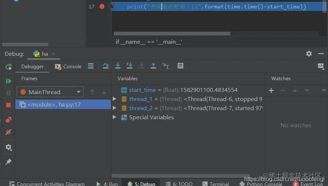The width and height of the screenshot is (328, 186).
Task: Pin the debug tab with pin icon
Action: (8, 162)
